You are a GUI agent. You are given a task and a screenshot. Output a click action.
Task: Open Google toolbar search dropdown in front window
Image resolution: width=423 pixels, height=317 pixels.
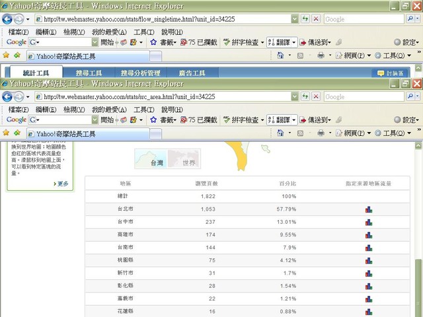tap(95, 120)
